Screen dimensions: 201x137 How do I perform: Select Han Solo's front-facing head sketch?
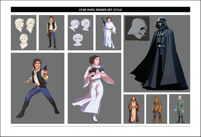(24, 41)
